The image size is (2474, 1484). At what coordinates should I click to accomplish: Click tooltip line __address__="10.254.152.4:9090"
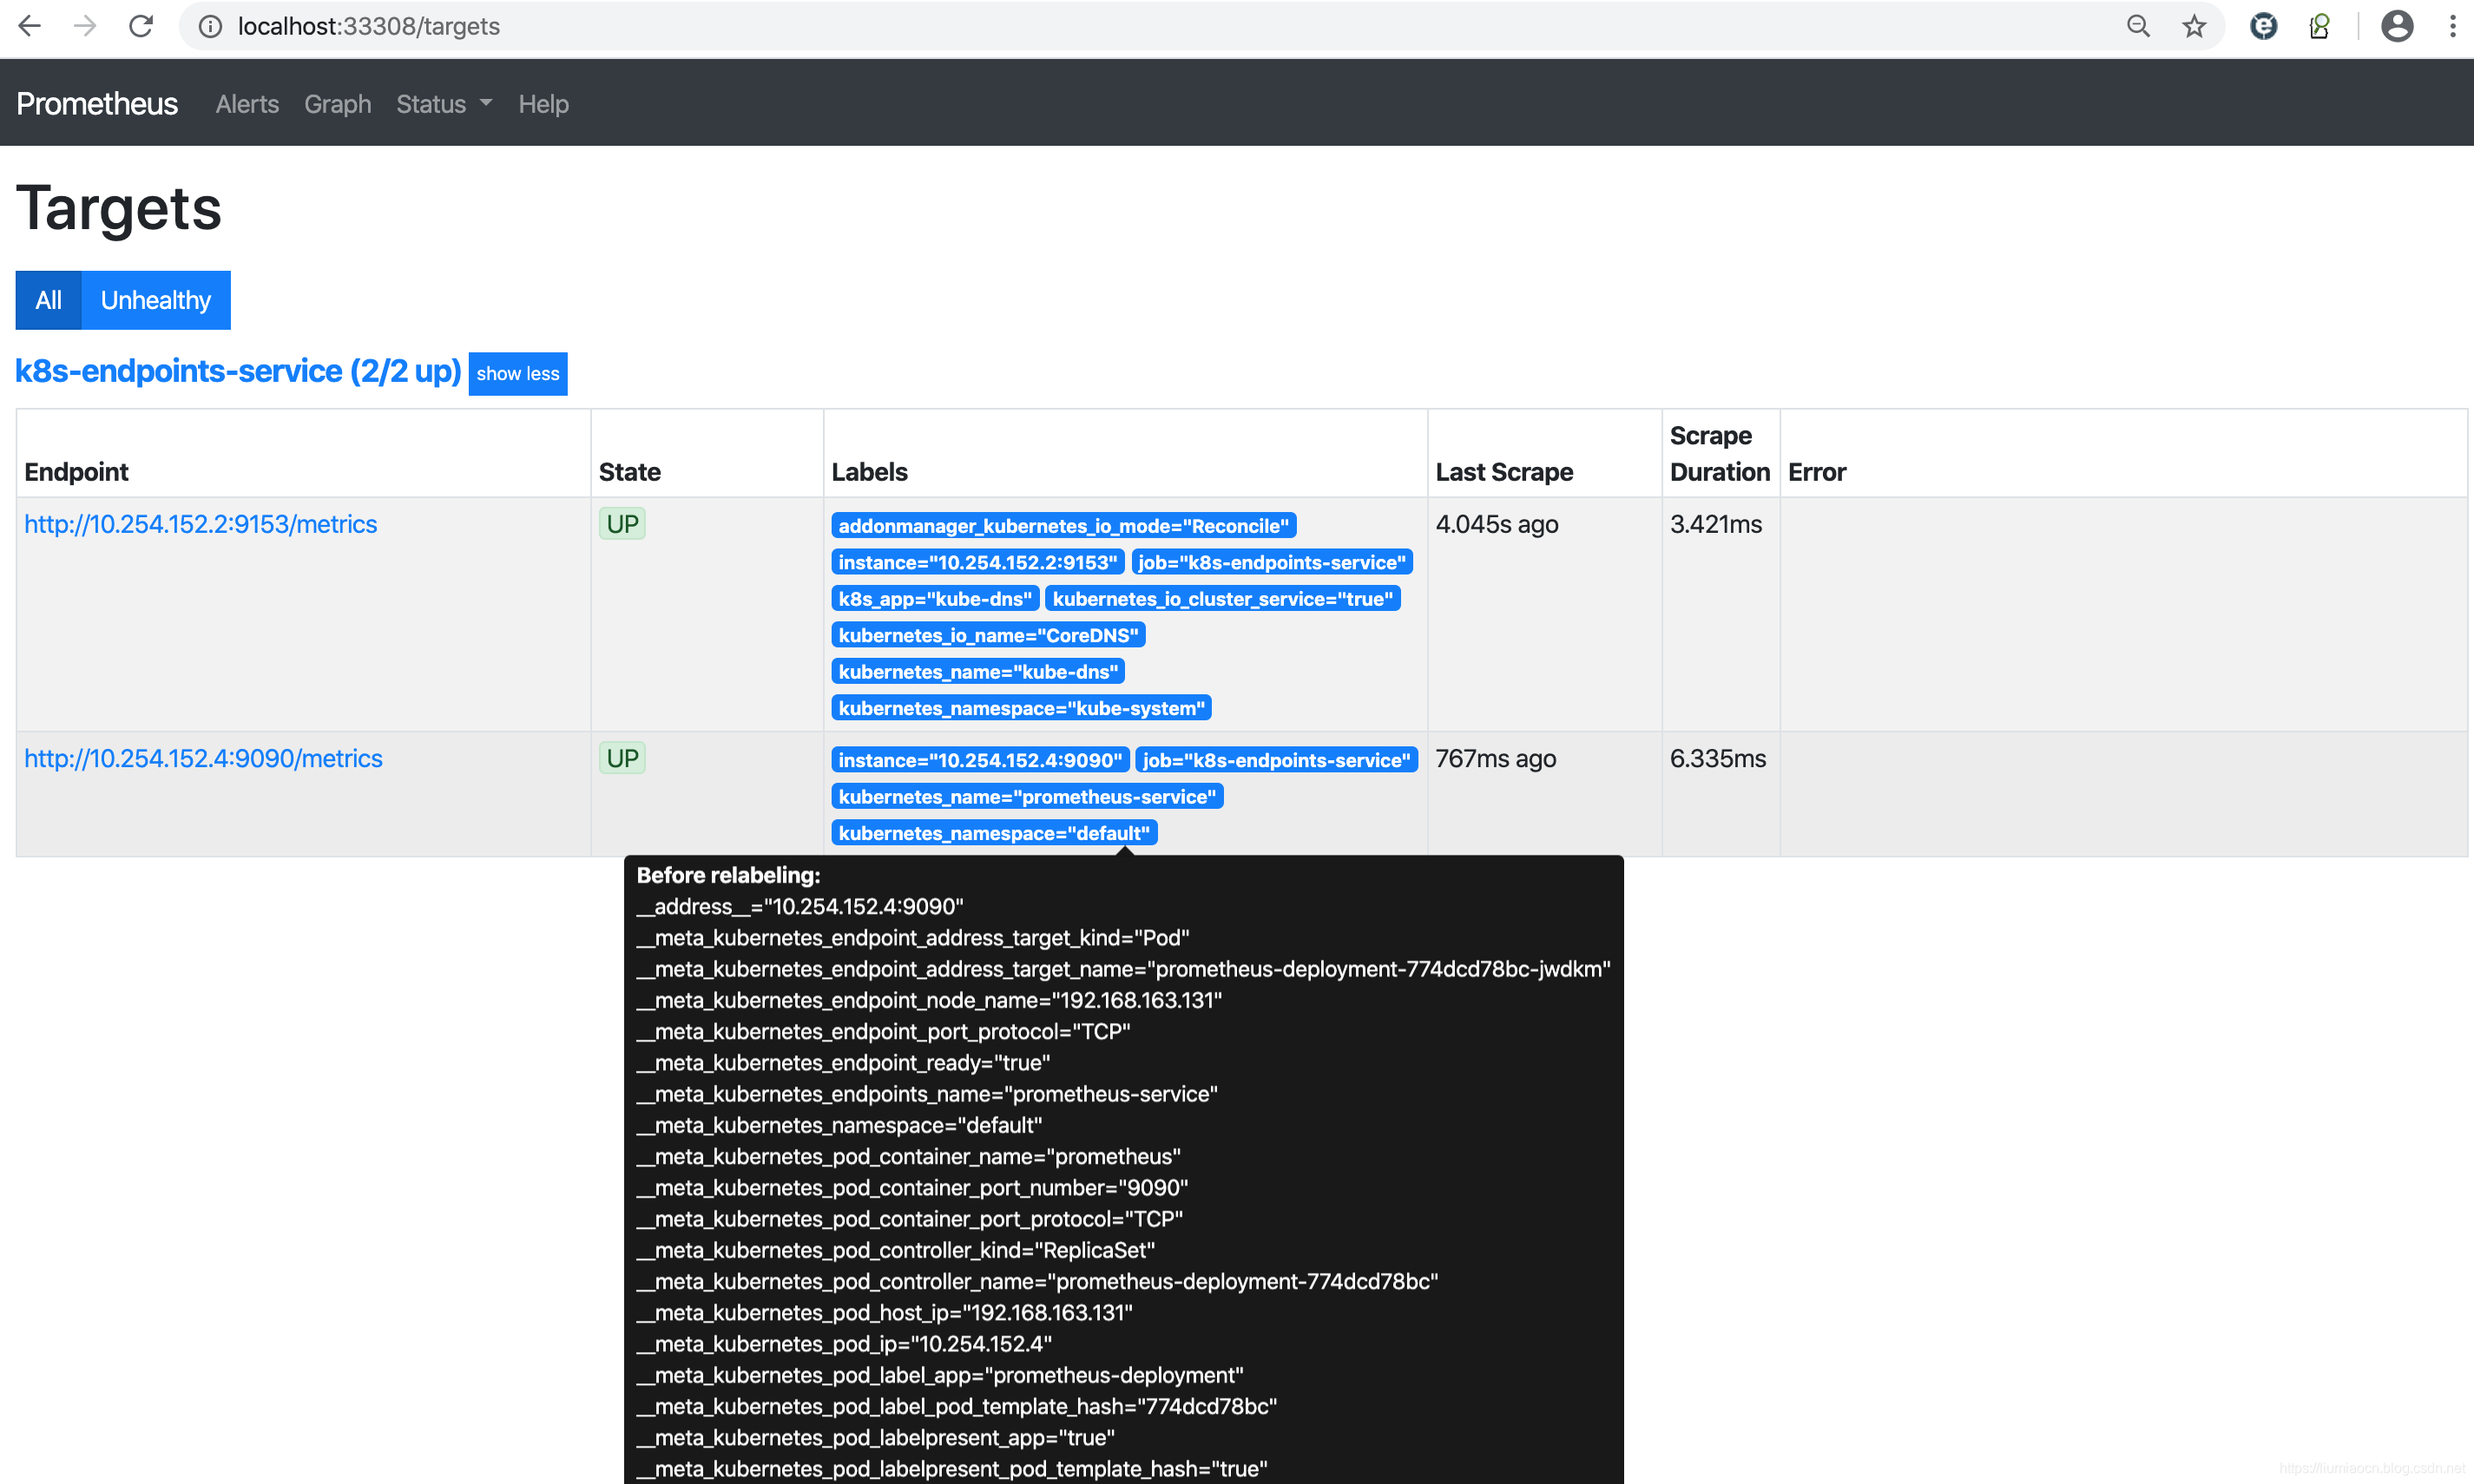pyautogui.click(x=800, y=907)
